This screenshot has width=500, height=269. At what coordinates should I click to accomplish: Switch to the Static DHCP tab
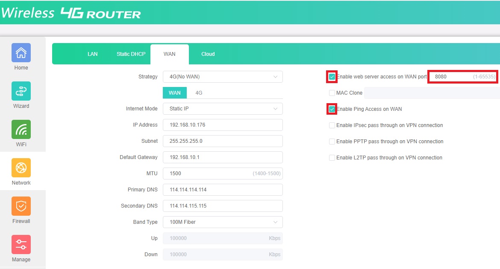(131, 54)
